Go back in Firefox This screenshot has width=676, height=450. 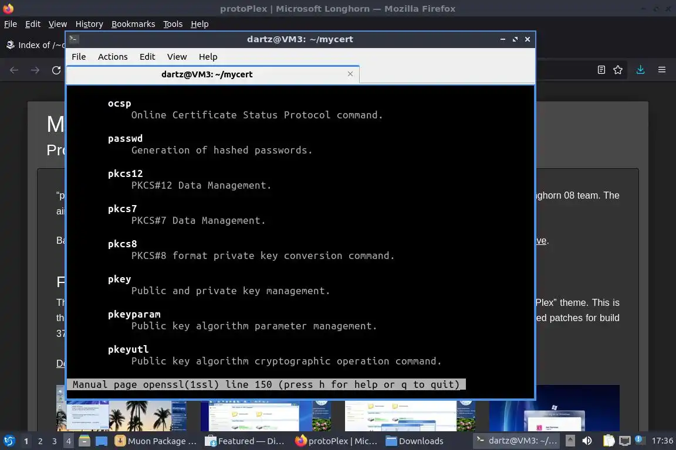point(14,70)
